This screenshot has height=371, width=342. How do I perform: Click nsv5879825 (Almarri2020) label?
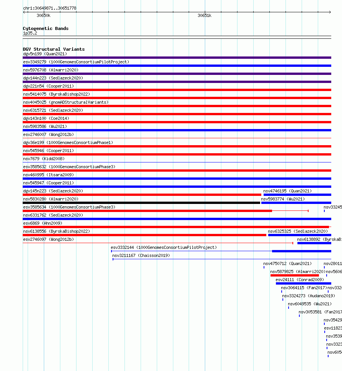298,271
